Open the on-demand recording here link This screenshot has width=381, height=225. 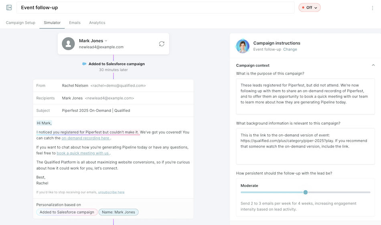86,138
